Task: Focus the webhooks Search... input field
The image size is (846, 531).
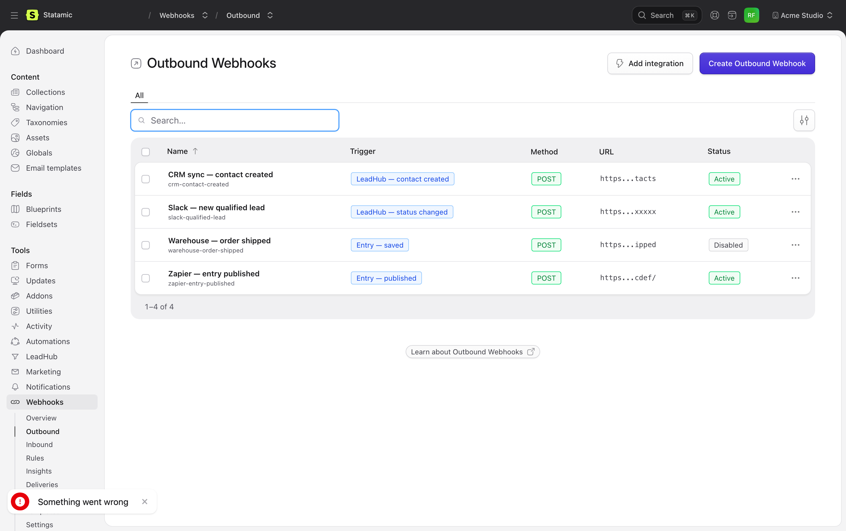Action: [235, 120]
